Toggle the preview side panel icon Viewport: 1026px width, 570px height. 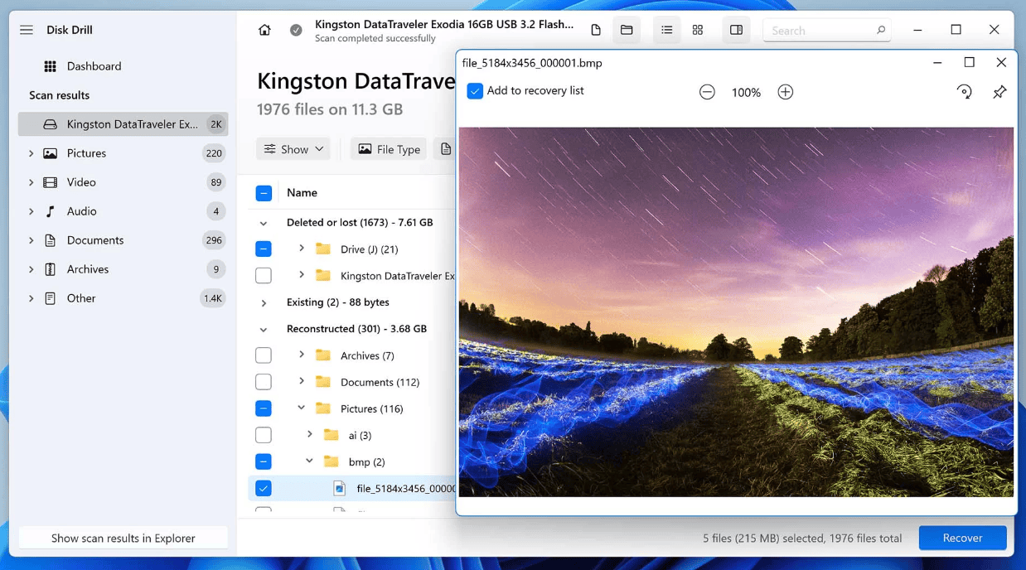click(736, 30)
